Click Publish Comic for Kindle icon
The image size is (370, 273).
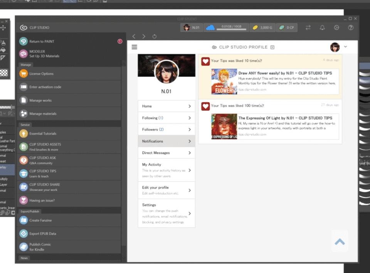[24, 247]
